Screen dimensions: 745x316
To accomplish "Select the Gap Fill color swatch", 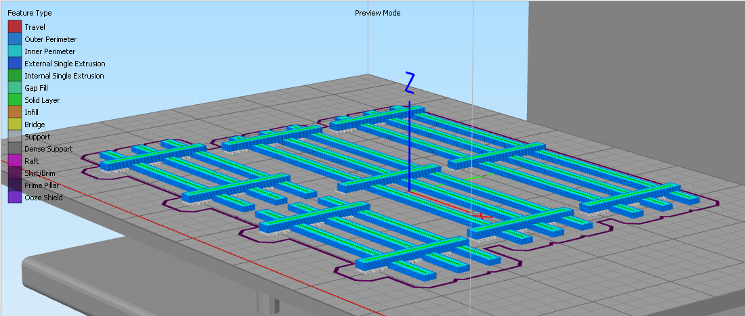I will point(14,88).
